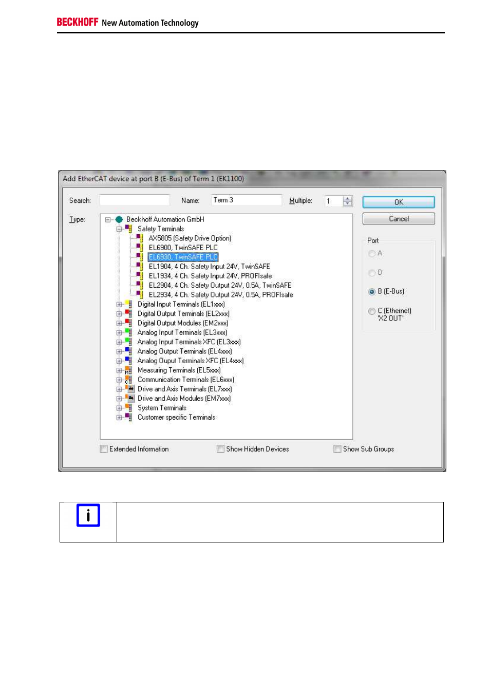Expand the System Terminals node
This screenshot has height=694, width=490.
pyautogui.click(x=119, y=408)
